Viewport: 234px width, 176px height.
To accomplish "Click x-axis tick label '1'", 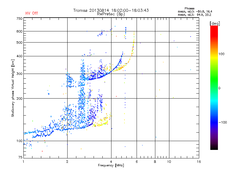I will coord(23,162).
